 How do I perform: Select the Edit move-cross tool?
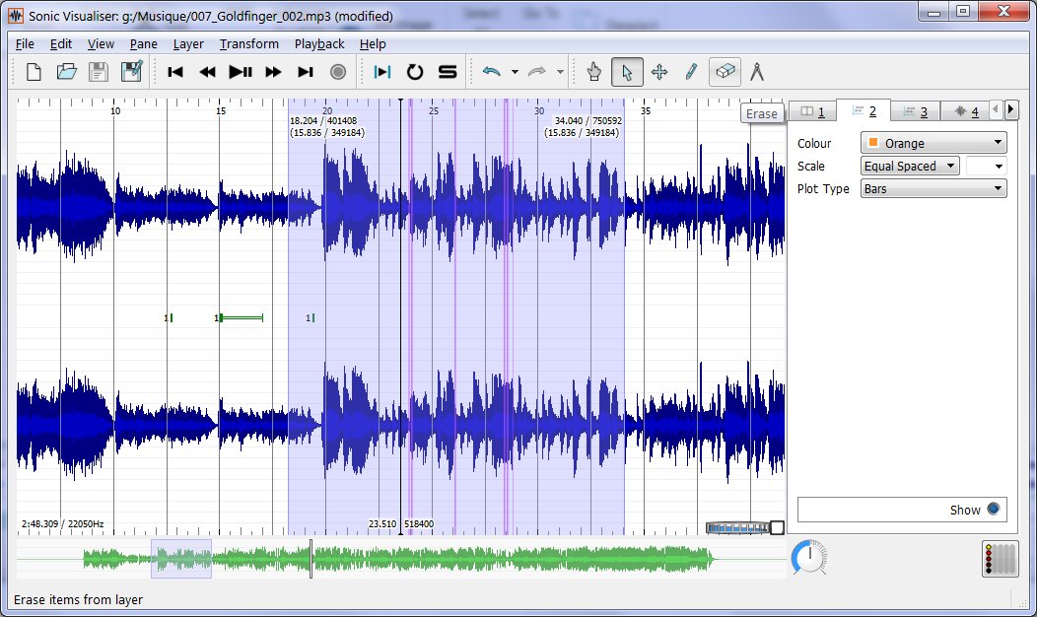[x=659, y=71]
